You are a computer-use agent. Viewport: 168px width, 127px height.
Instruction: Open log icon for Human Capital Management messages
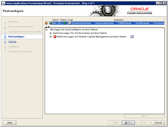click(x=132, y=37)
